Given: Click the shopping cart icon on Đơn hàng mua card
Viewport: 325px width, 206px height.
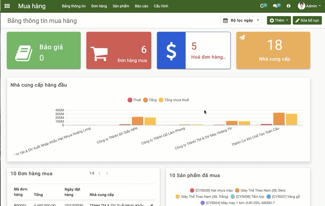Looking at the screenshot, I should (99, 53).
